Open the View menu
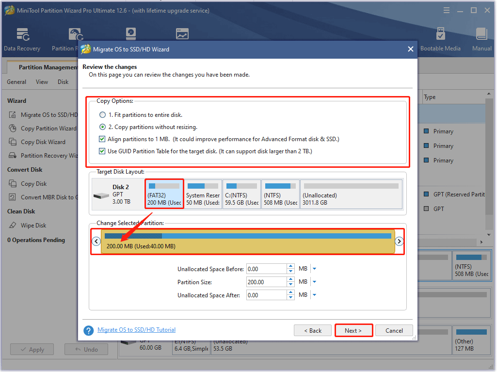Screen dimensions: 497x372 42,82
